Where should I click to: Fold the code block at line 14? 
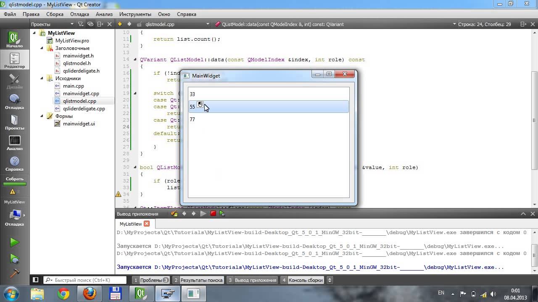click(x=135, y=60)
